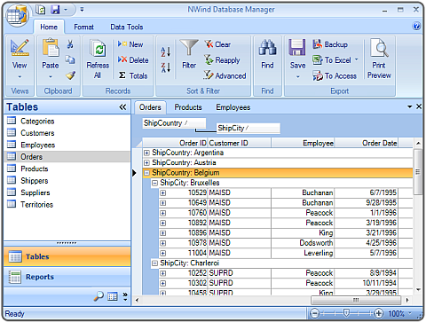Switch to the Home ribbon tab

pyautogui.click(x=49, y=27)
